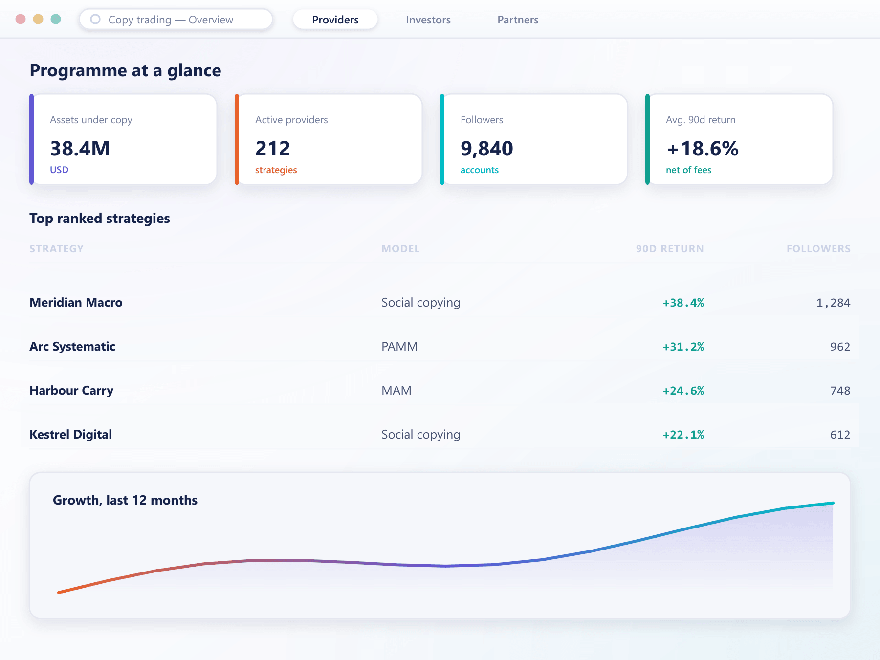Click the Avg. 90d return card
Image resolution: width=880 pixels, height=660 pixels.
pyautogui.click(x=739, y=139)
